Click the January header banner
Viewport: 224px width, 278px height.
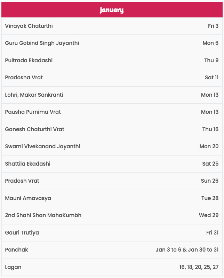click(x=112, y=10)
